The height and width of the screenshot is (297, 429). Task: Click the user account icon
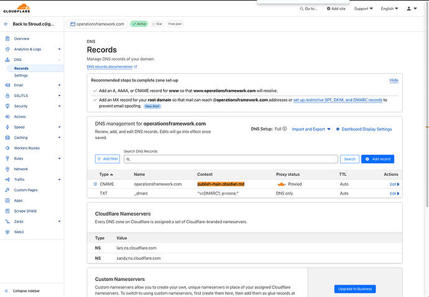coord(410,9)
